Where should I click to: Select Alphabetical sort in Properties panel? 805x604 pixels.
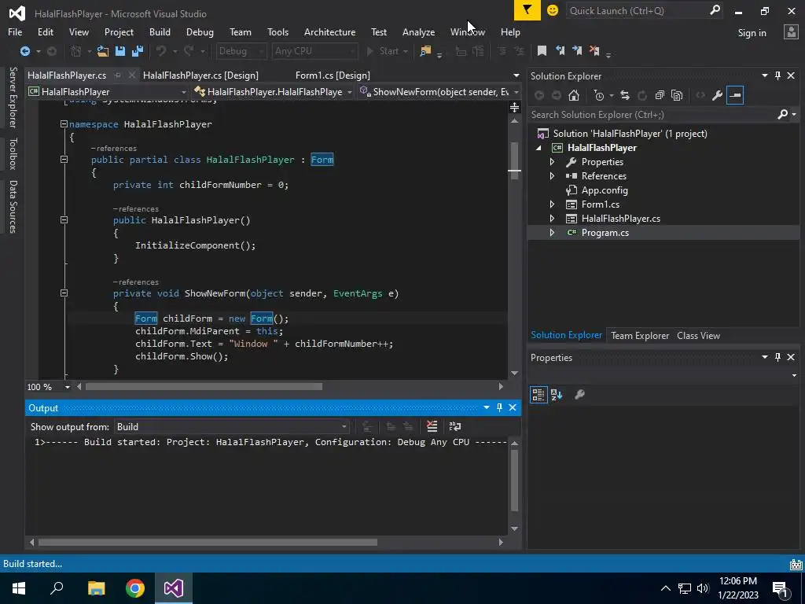[x=557, y=395]
